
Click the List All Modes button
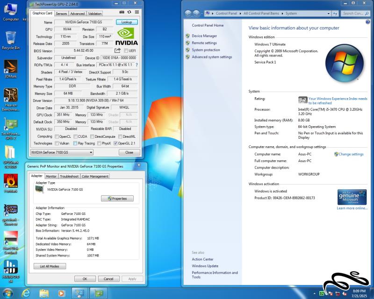pyautogui.click(x=50, y=266)
